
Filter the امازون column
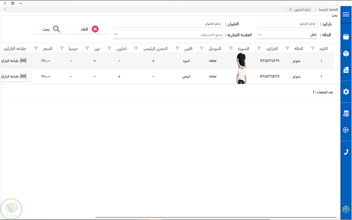(109, 48)
